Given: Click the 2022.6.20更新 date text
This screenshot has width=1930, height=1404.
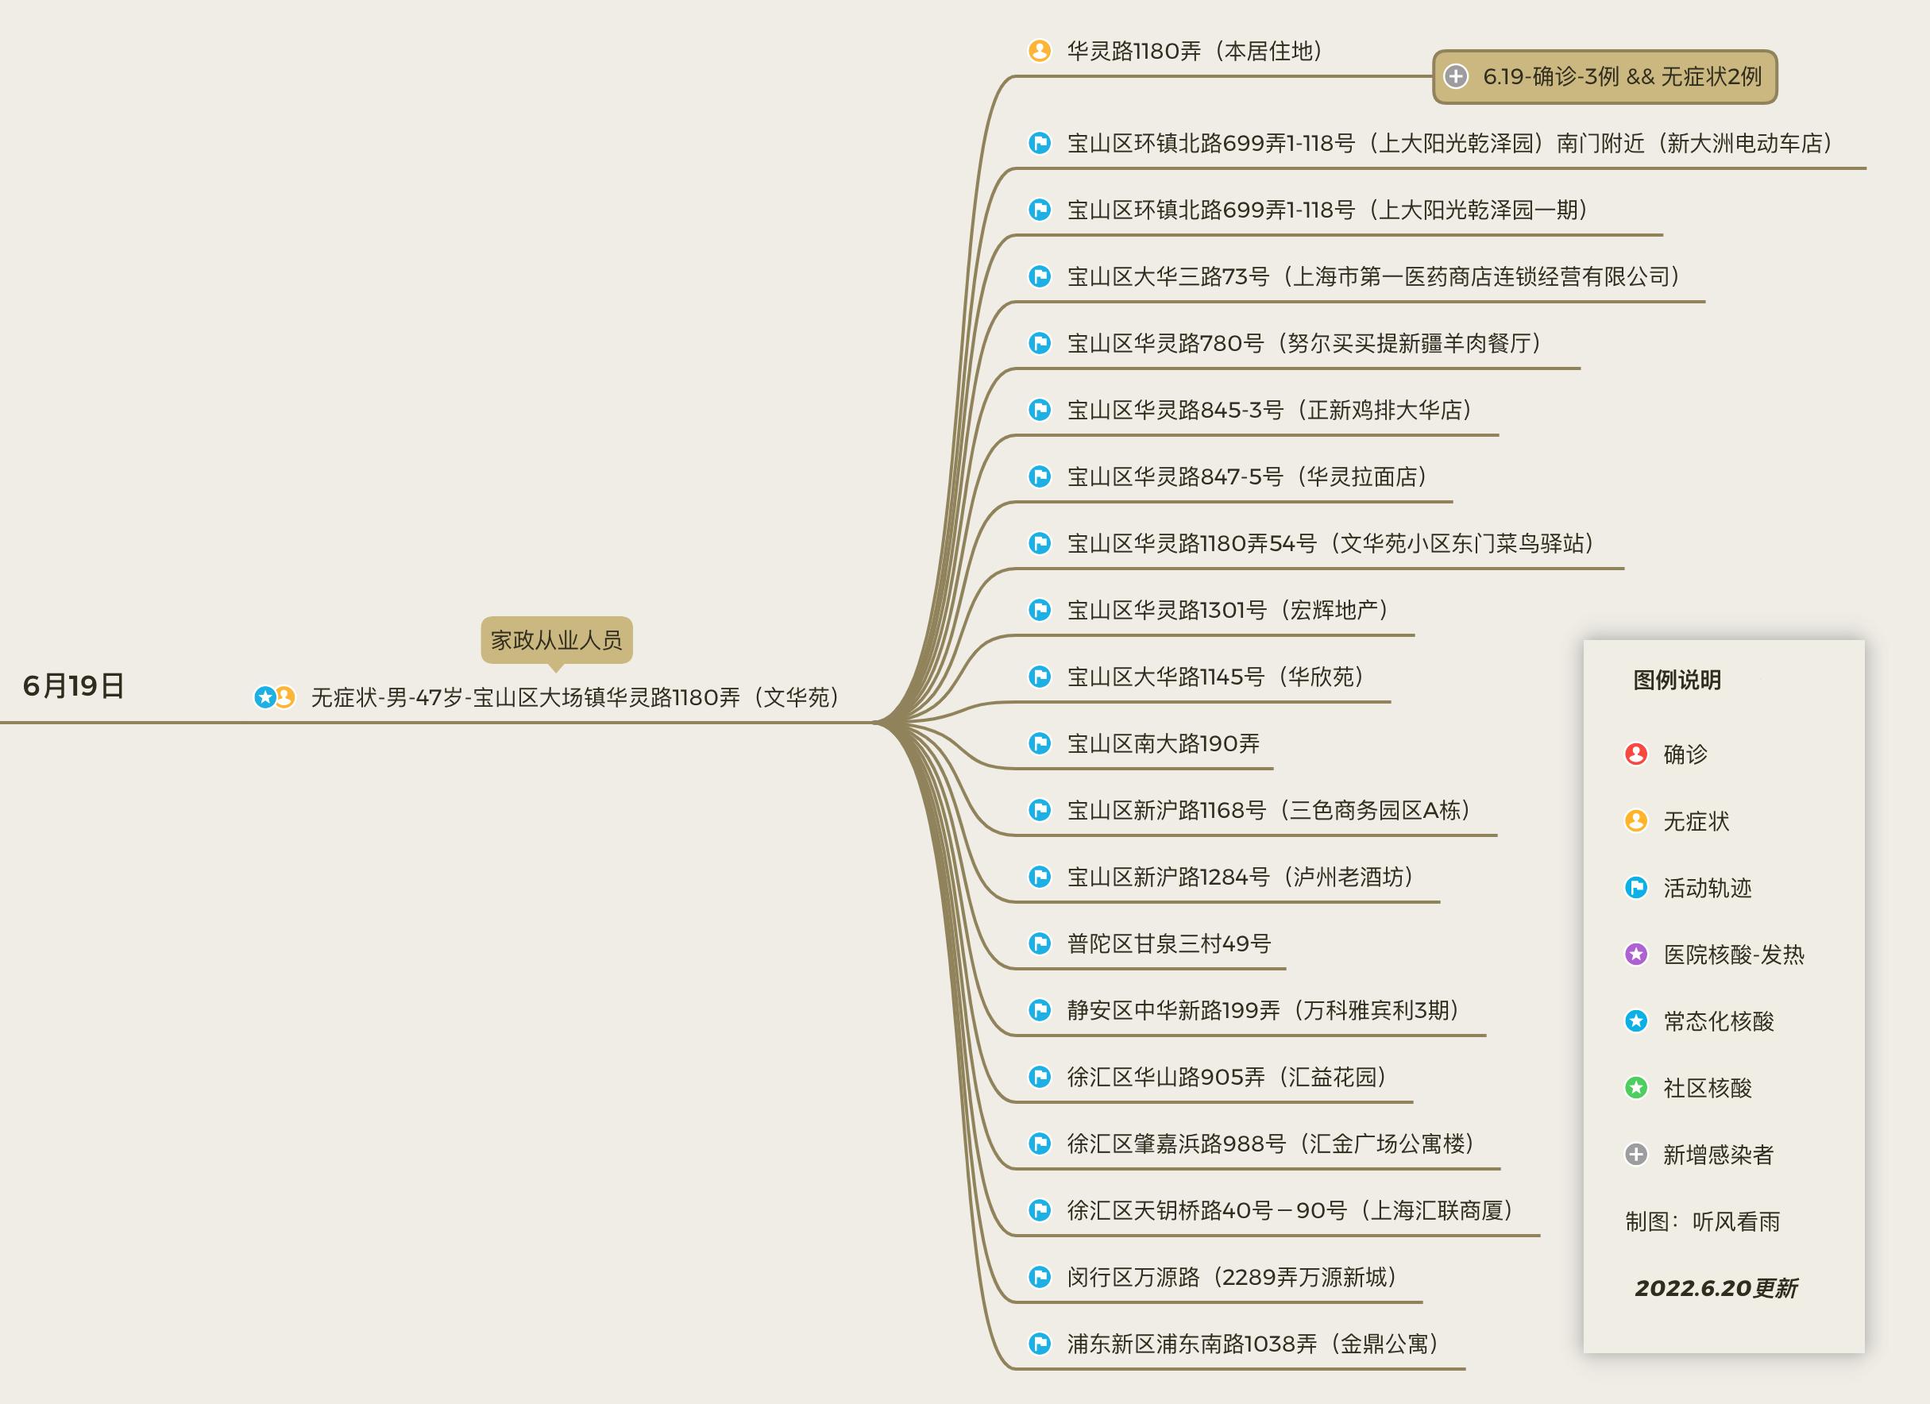Looking at the screenshot, I should (x=1716, y=1288).
